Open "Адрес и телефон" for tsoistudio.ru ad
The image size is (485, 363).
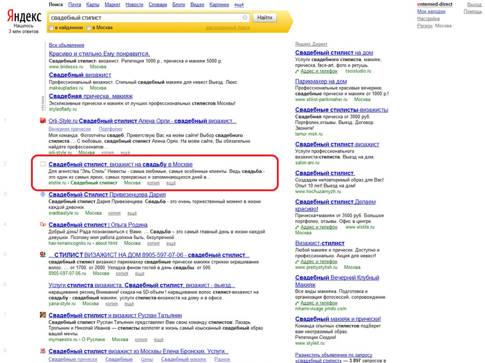[x=315, y=71]
